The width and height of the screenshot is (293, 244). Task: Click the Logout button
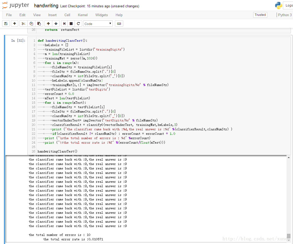pos(288,5)
